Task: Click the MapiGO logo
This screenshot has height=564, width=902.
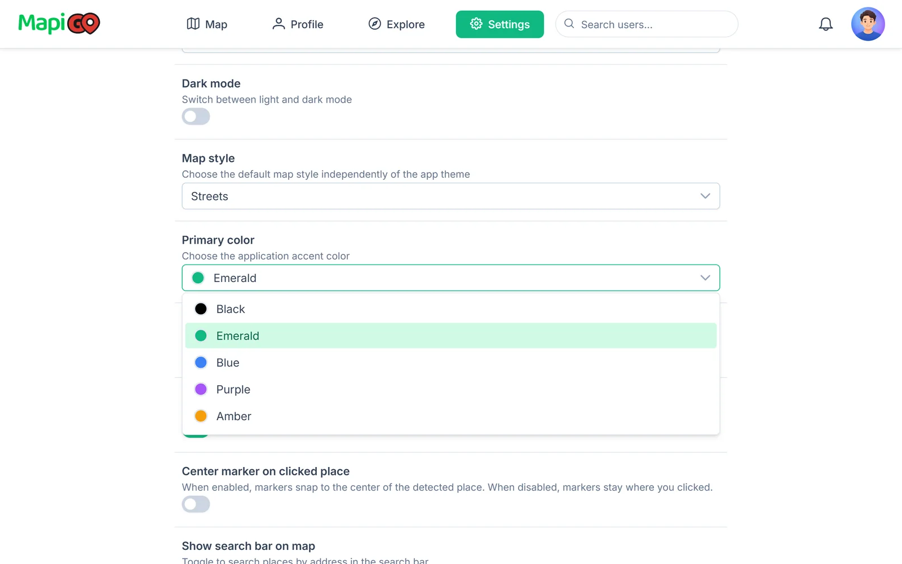Action: click(x=59, y=24)
